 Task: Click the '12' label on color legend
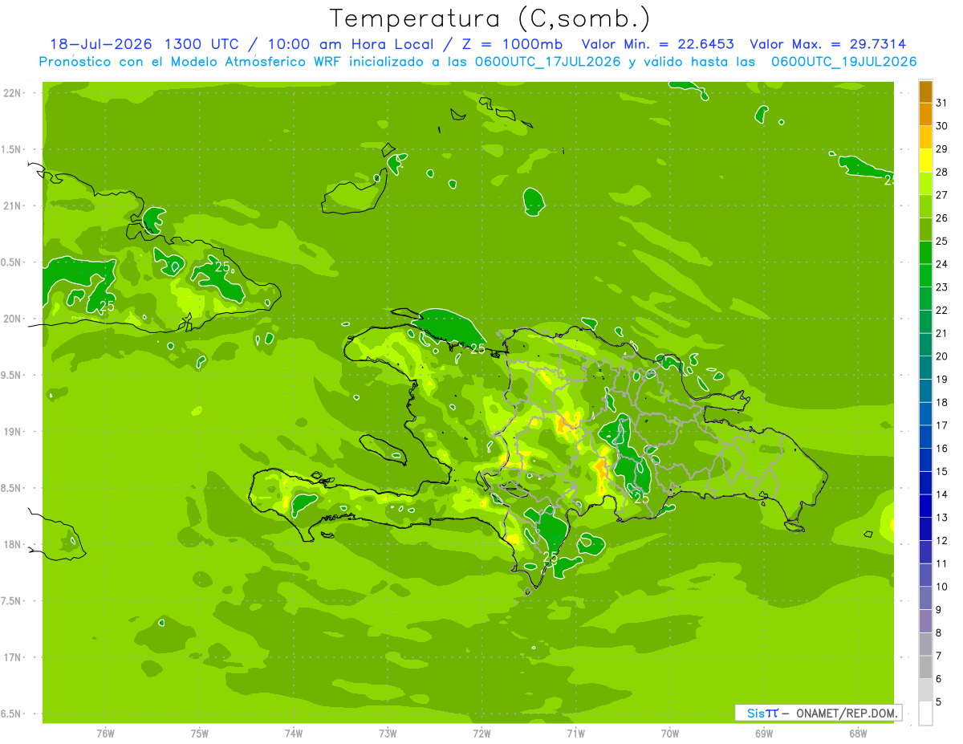[x=941, y=541]
